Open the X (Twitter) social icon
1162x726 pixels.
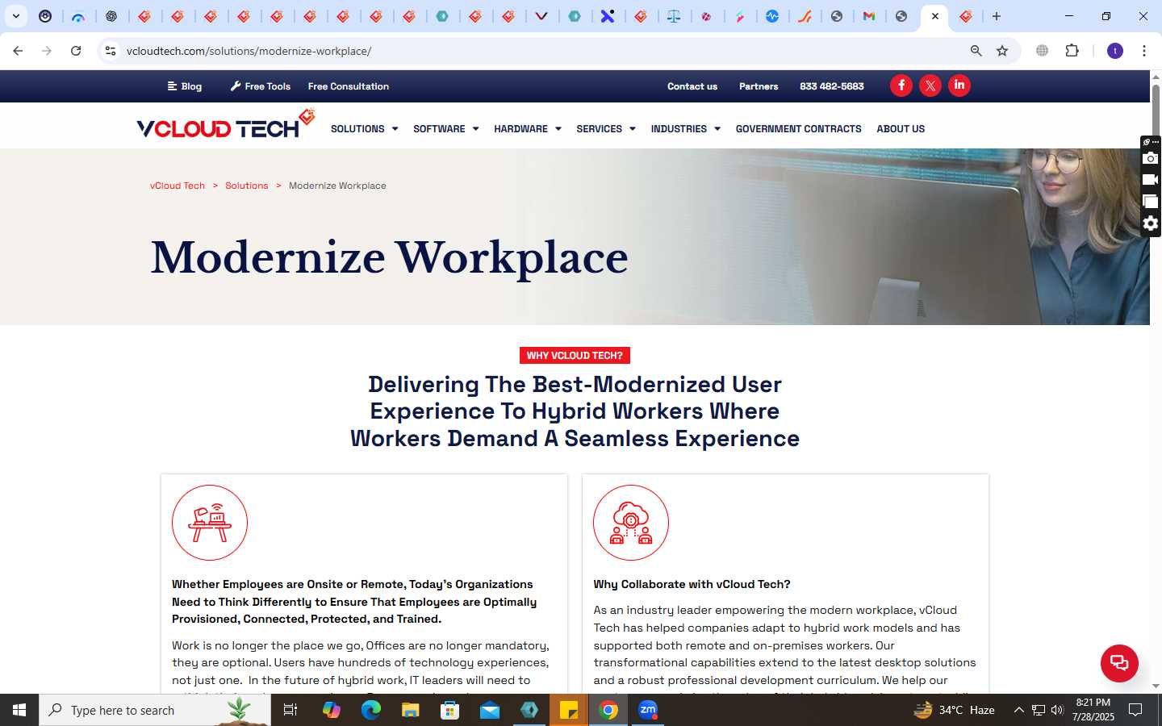[930, 86]
